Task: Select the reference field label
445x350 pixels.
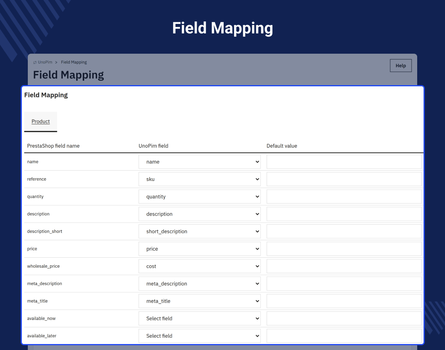Action: (x=37, y=179)
